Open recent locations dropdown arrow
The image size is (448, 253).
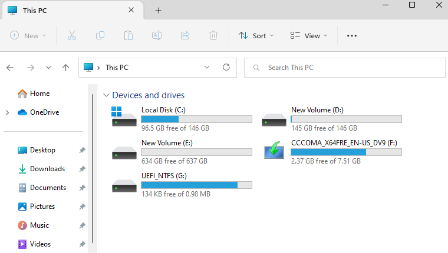(48, 68)
